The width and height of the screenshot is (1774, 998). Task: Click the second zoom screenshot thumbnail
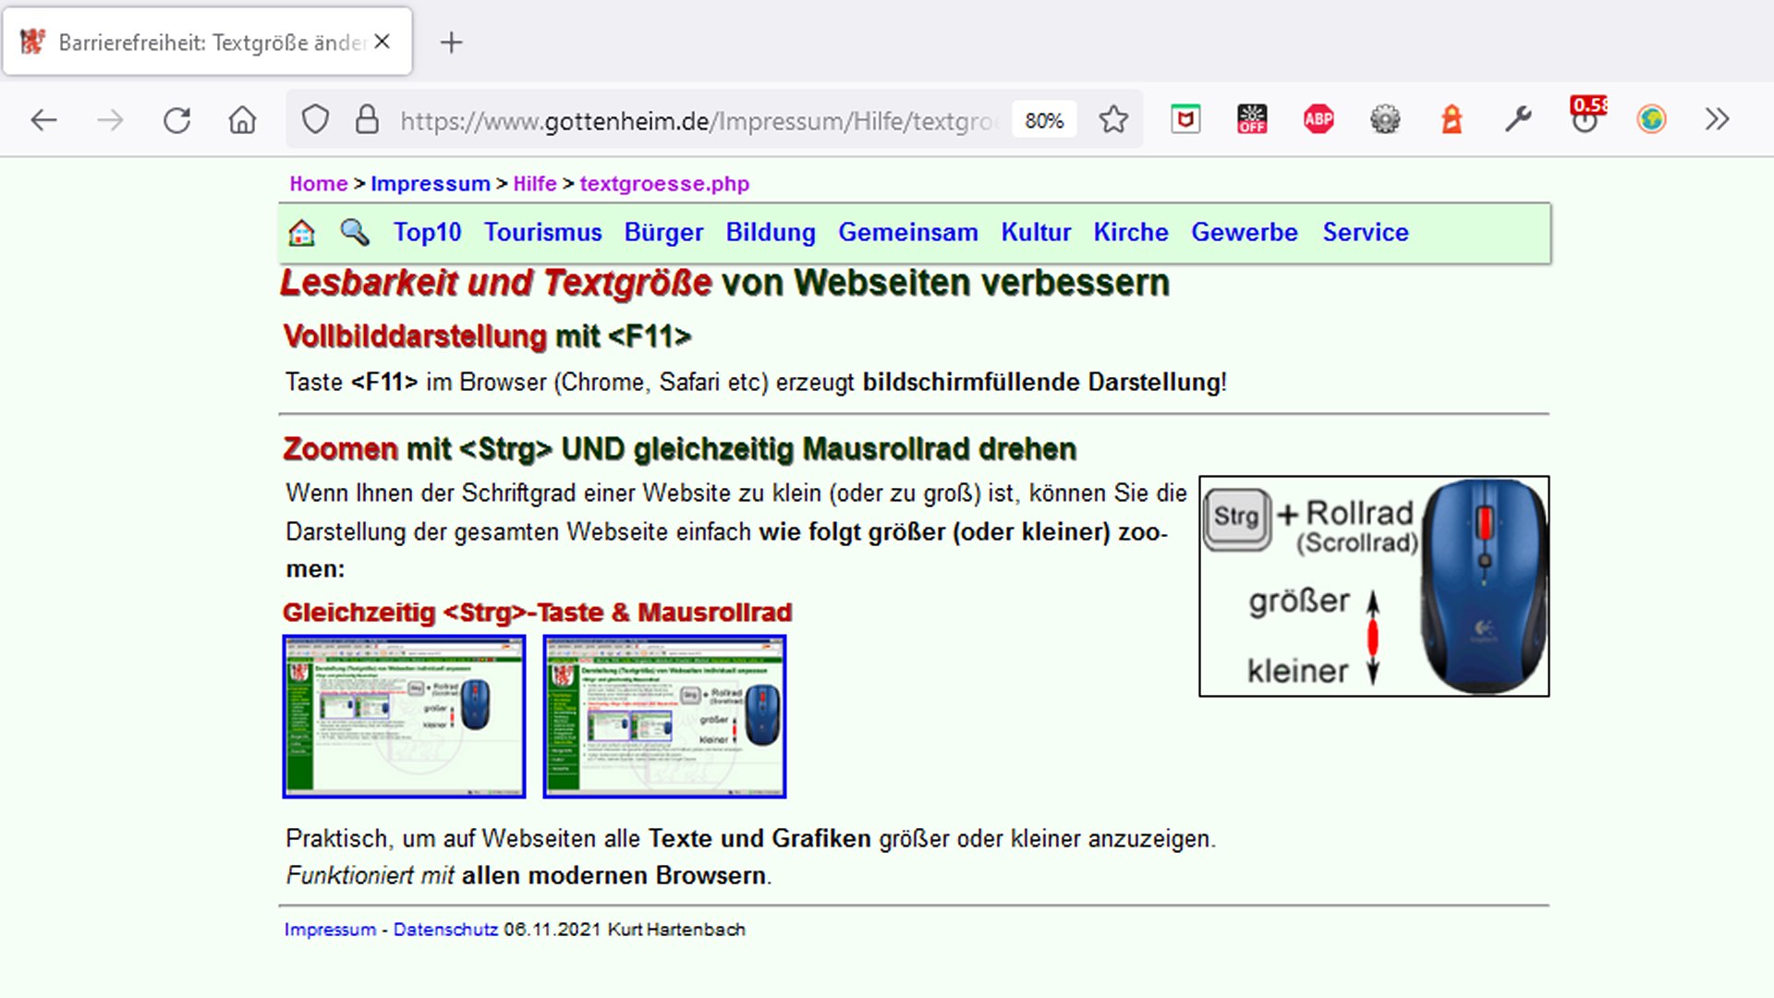(x=664, y=716)
